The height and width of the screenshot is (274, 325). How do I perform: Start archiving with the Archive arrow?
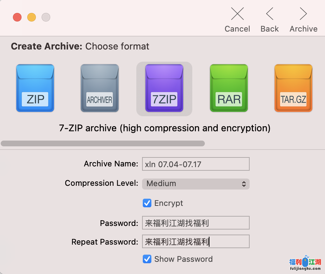[x=303, y=14]
